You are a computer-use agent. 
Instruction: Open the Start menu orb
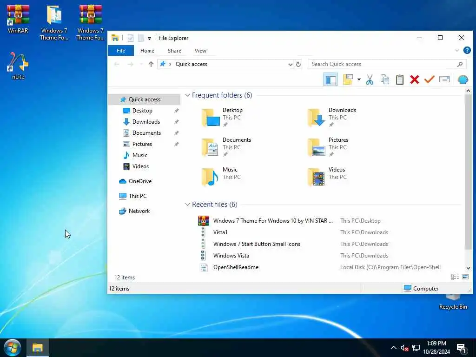12,348
